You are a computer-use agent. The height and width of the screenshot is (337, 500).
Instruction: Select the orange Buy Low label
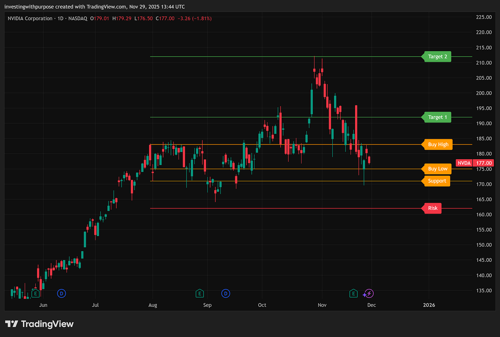(436, 169)
